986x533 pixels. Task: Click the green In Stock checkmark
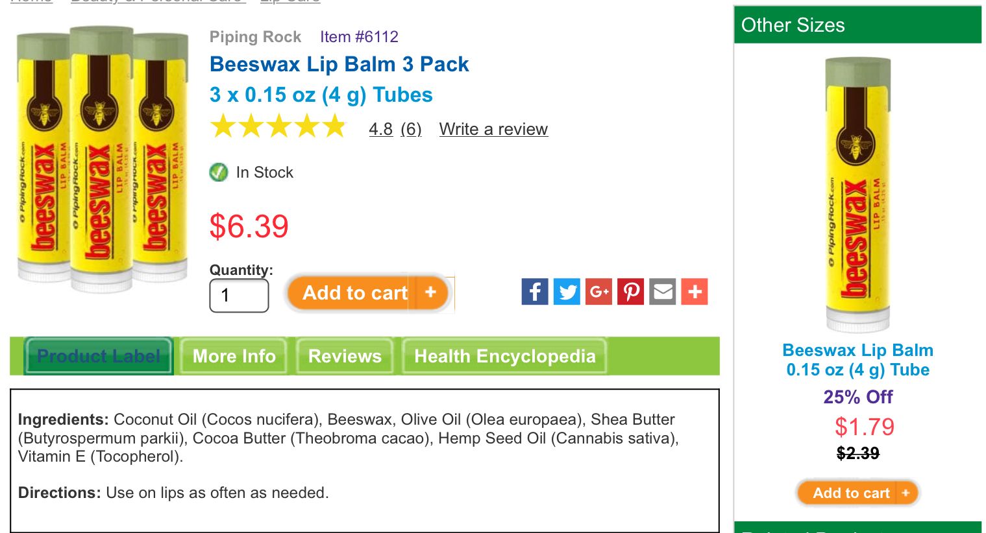[x=219, y=172]
